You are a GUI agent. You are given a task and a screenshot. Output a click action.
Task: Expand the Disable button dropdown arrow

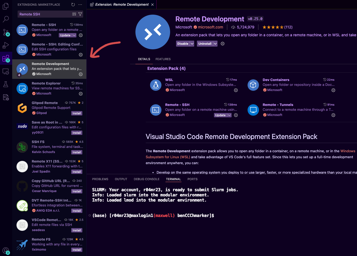point(192,44)
